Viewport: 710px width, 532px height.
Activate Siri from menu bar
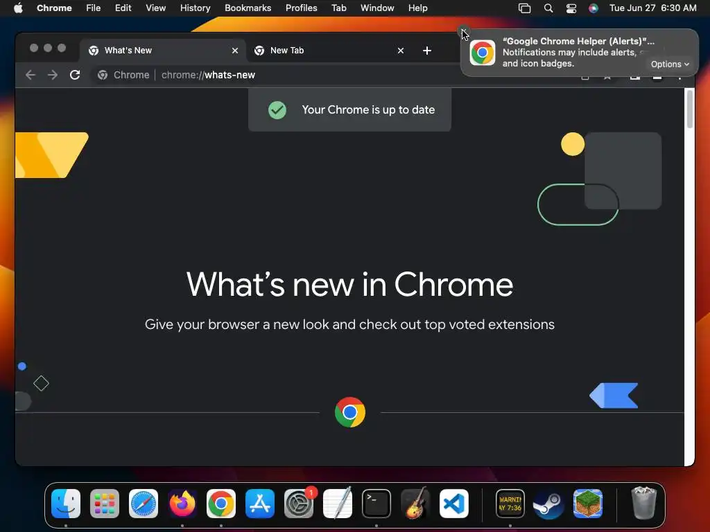594,8
